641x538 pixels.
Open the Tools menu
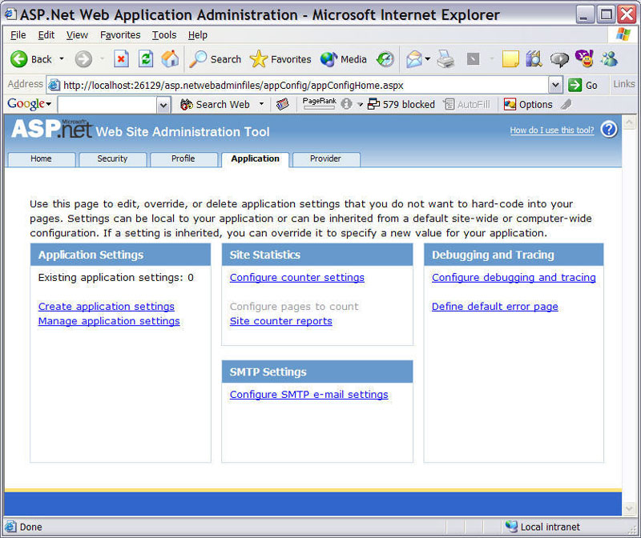(x=163, y=34)
